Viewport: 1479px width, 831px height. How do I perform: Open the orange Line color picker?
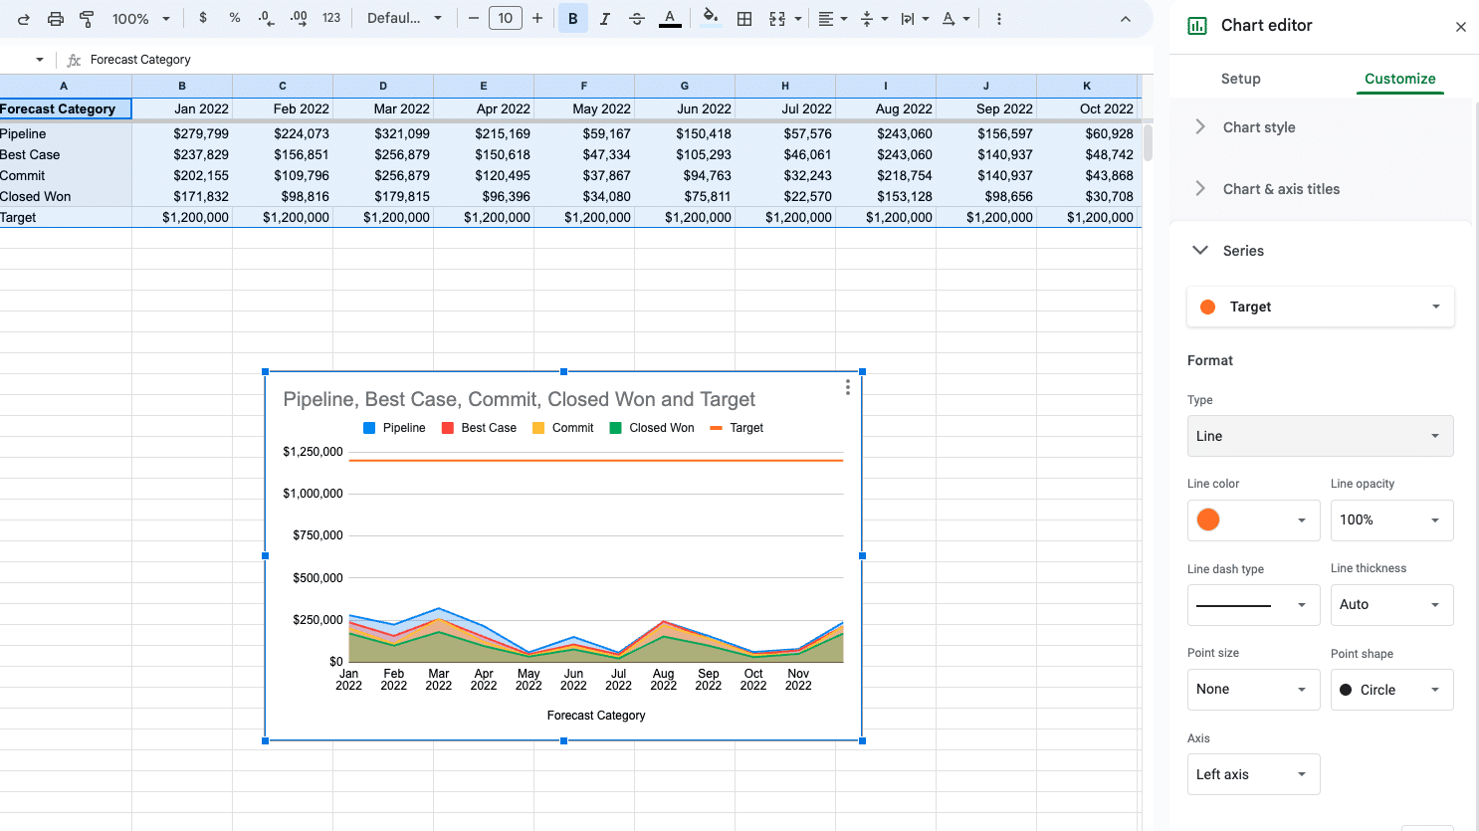tap(1252, 520)
